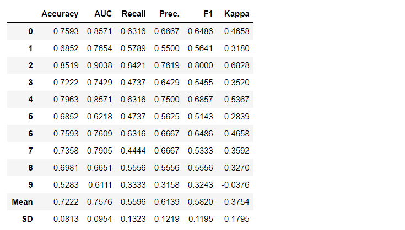The height and width of the screenshot is (230, 405).
Task: Click the AUC cell showing 0.9038
Action: click(99, 65)
